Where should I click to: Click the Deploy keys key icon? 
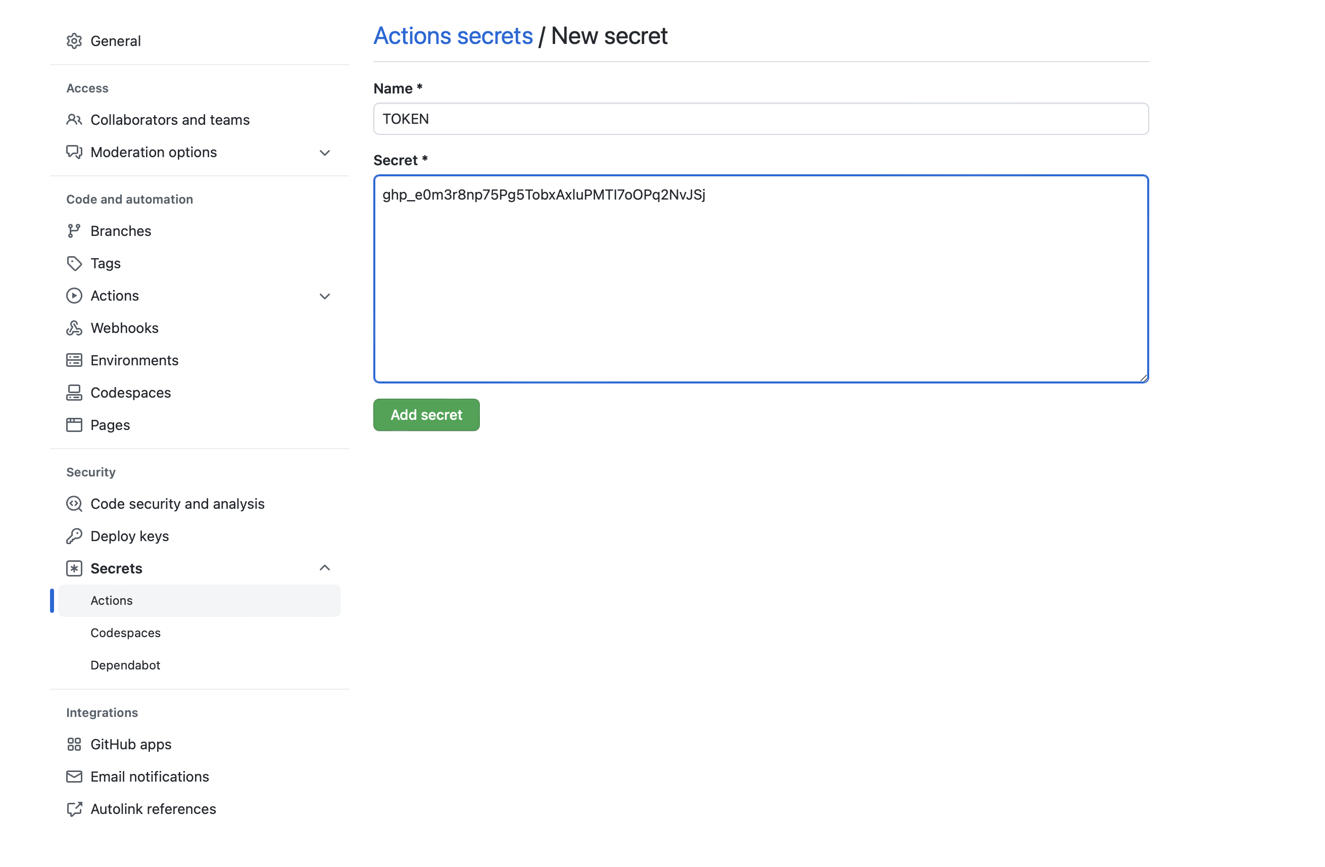74,536
